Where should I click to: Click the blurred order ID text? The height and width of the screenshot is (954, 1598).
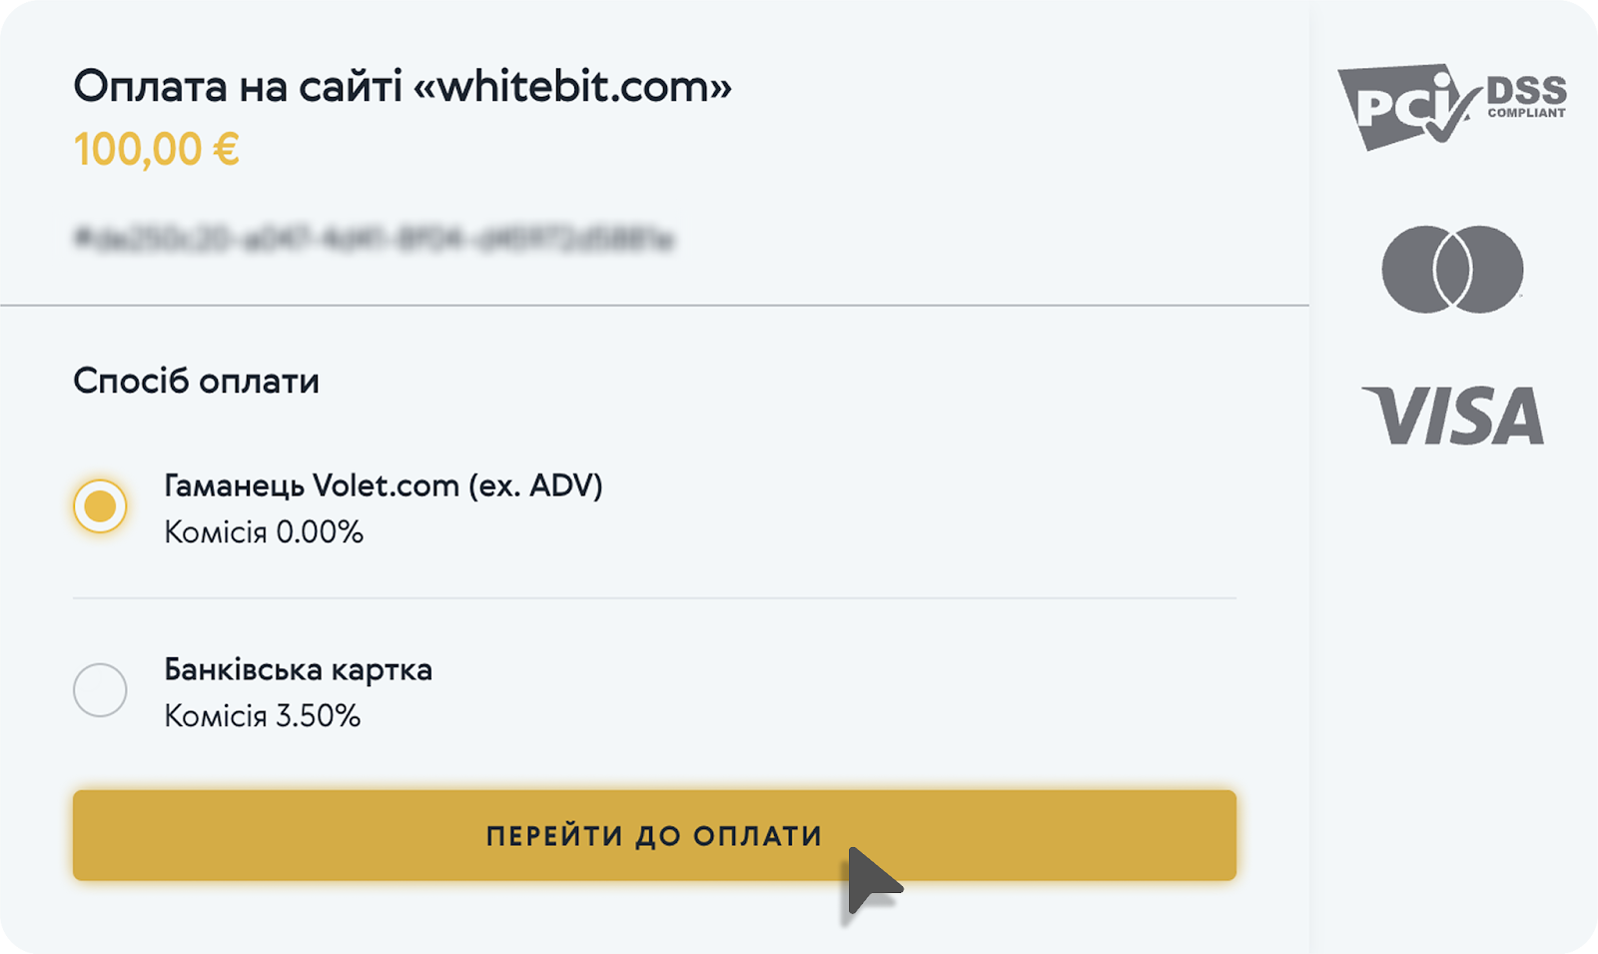point(375,239)
